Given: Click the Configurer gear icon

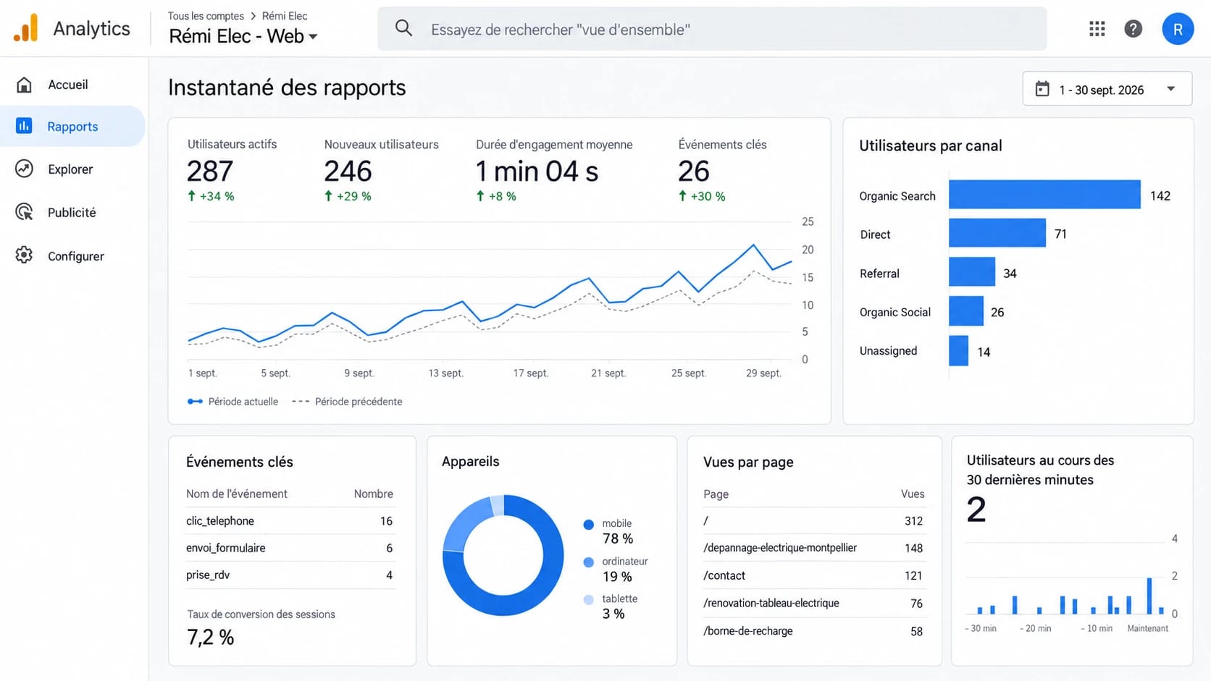Looking at the screenshot, I should click(24, 255).
